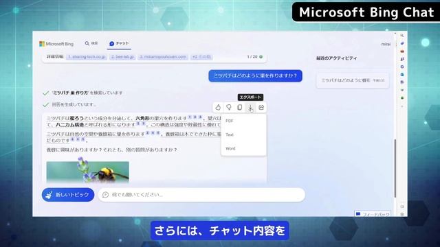Open the bee-lab.jp source link

[122, 57]
